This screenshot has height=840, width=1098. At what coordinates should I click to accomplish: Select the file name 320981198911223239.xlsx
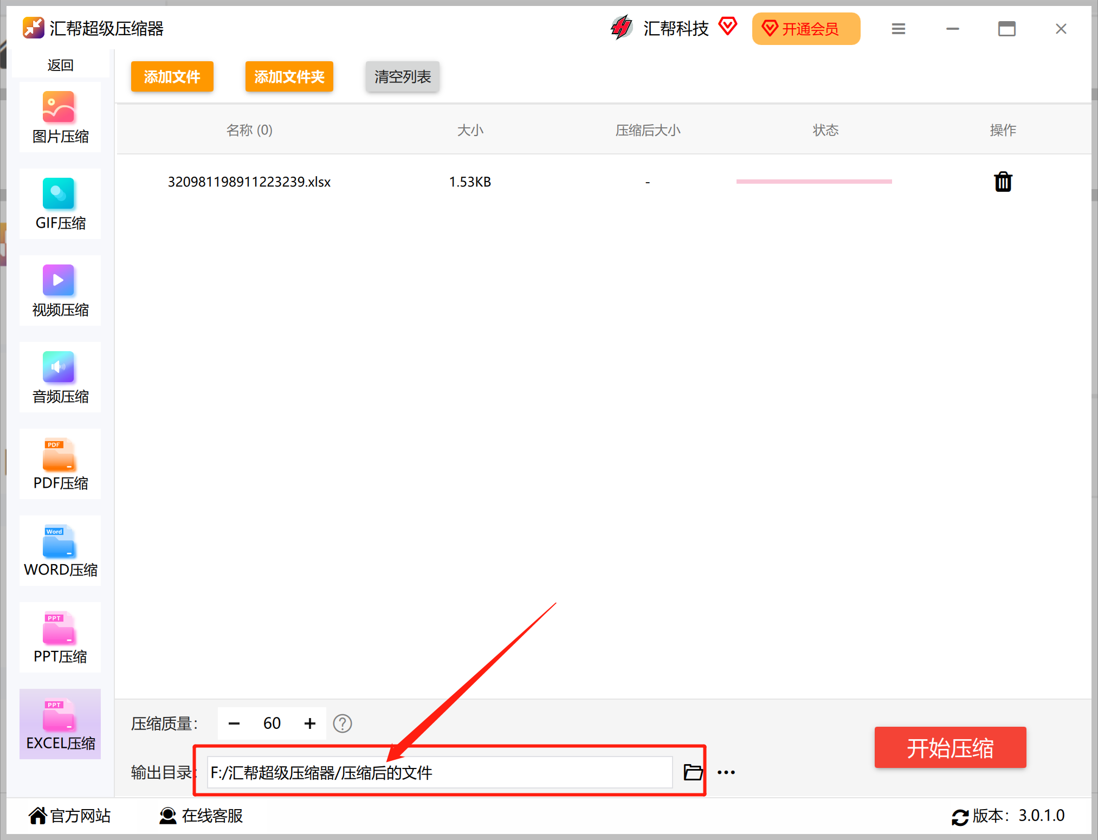click(x=249, y=182)
